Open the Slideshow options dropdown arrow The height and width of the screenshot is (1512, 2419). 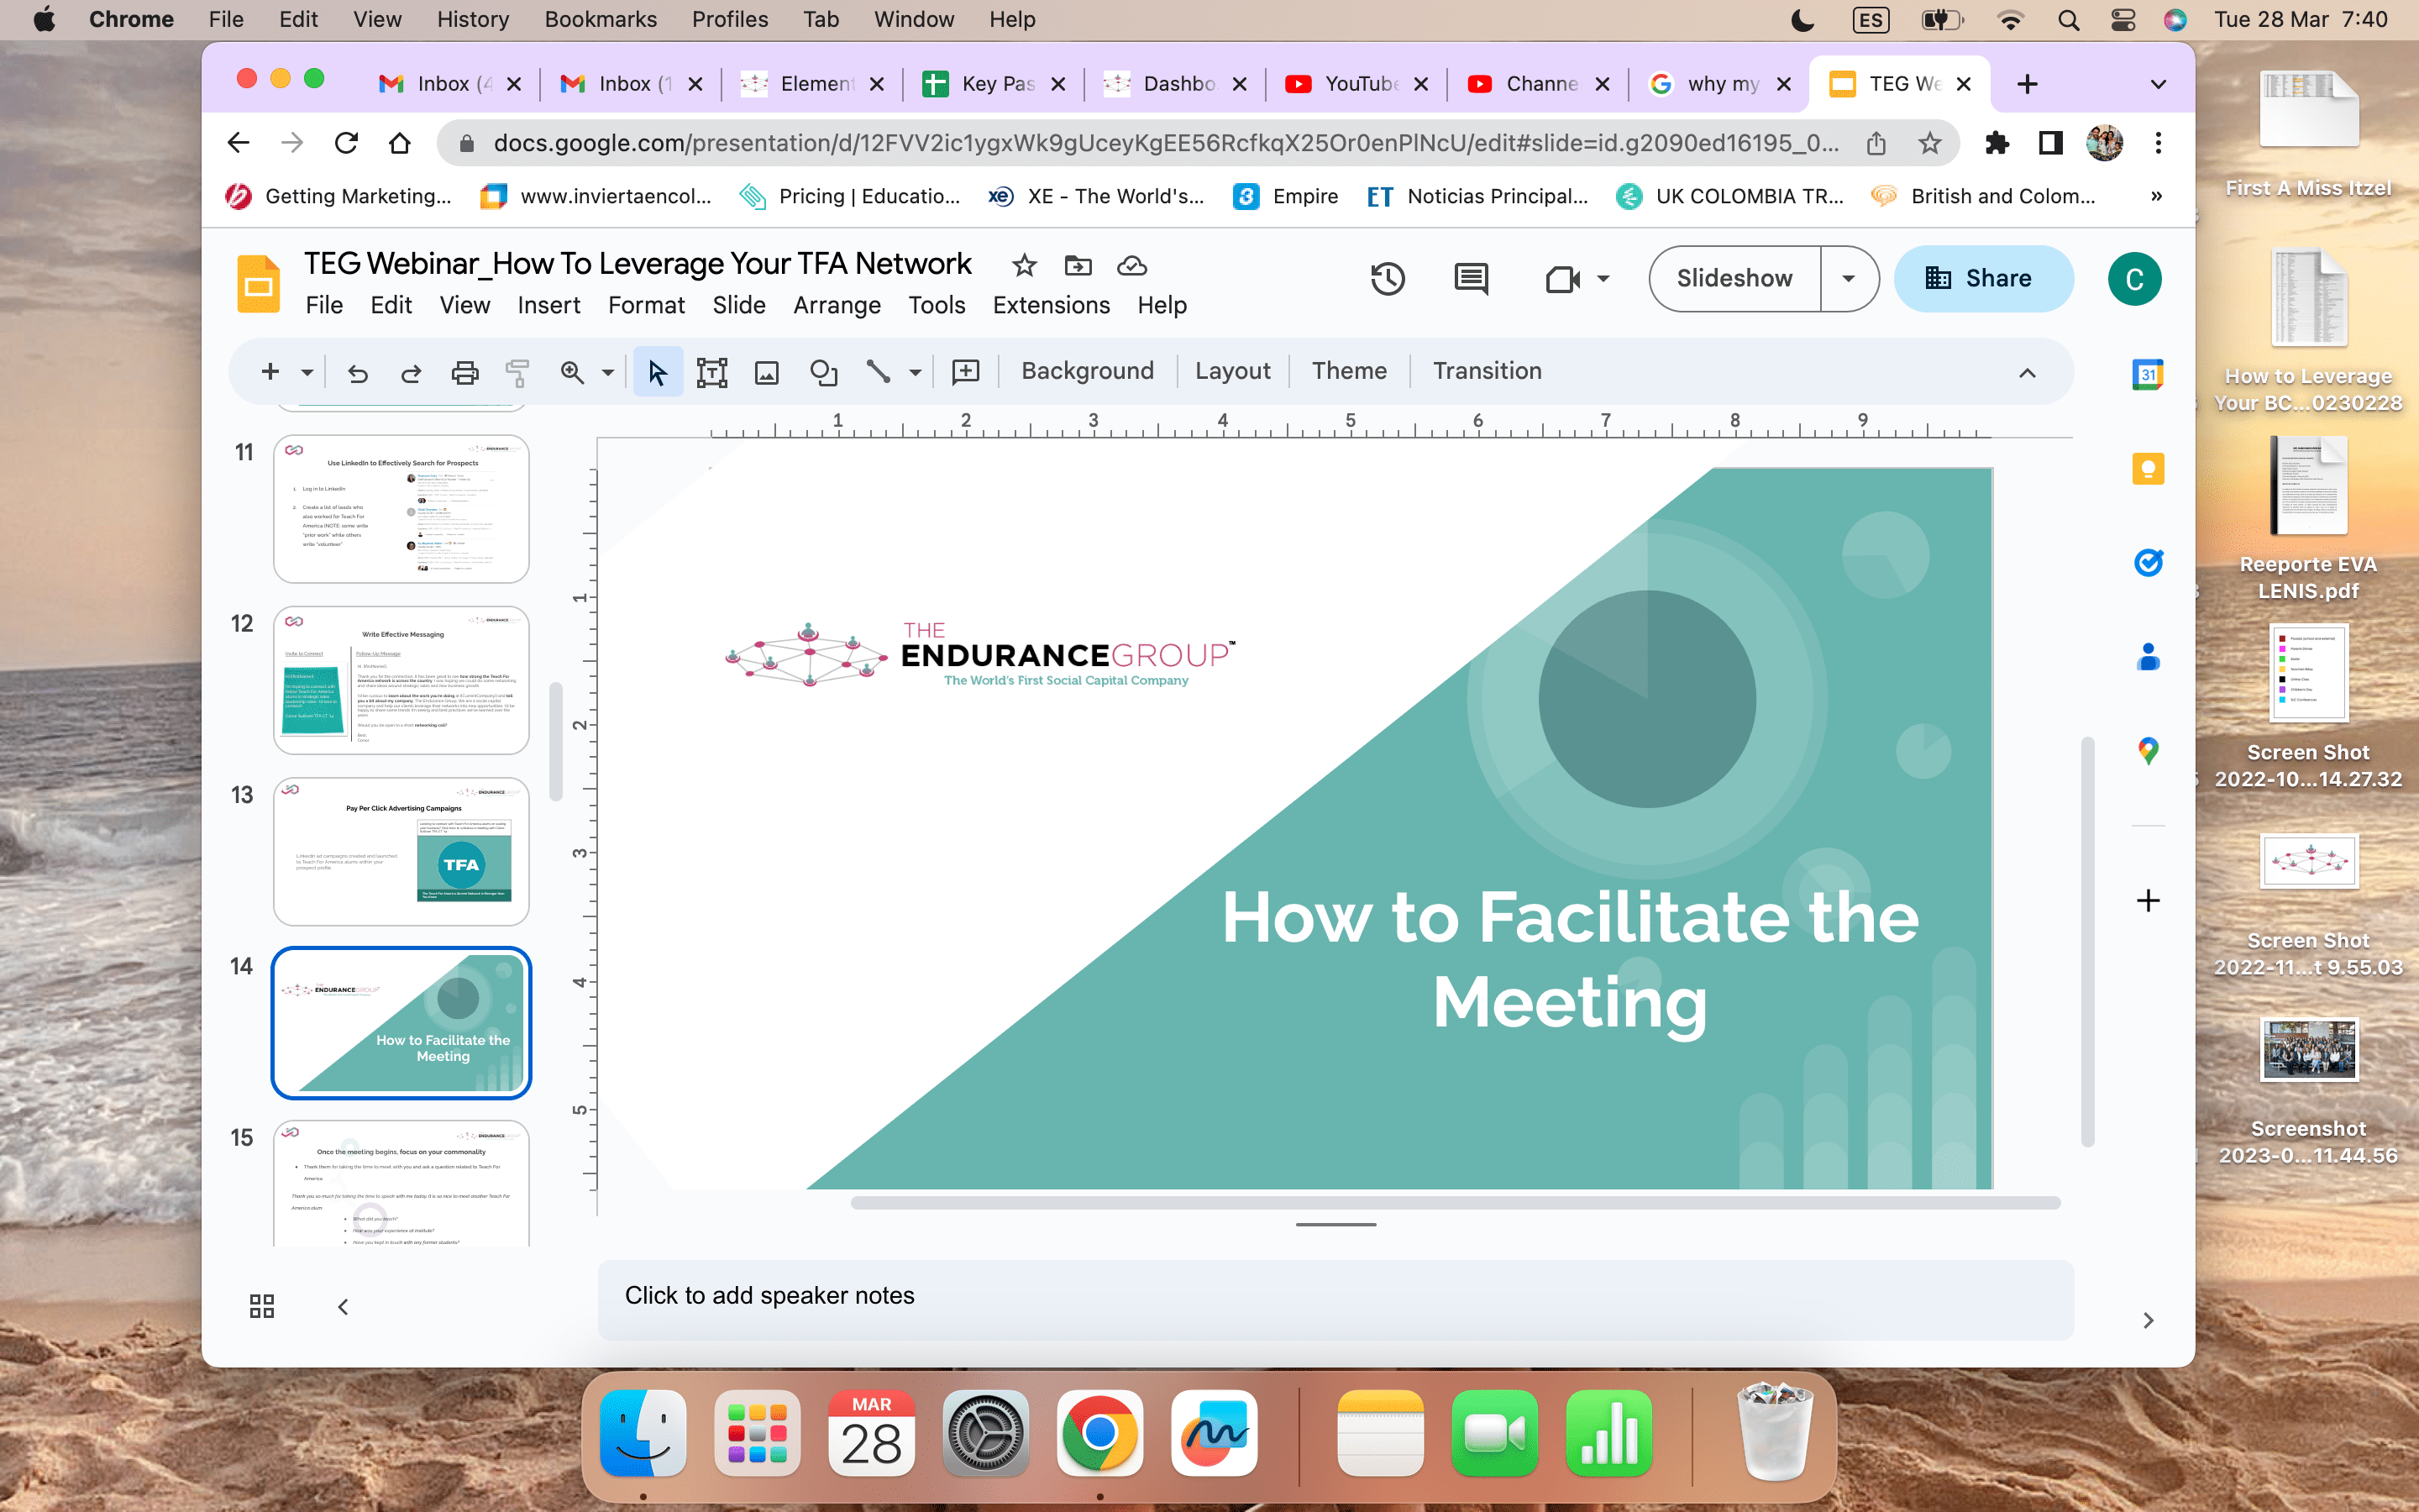coord(1848,279)
